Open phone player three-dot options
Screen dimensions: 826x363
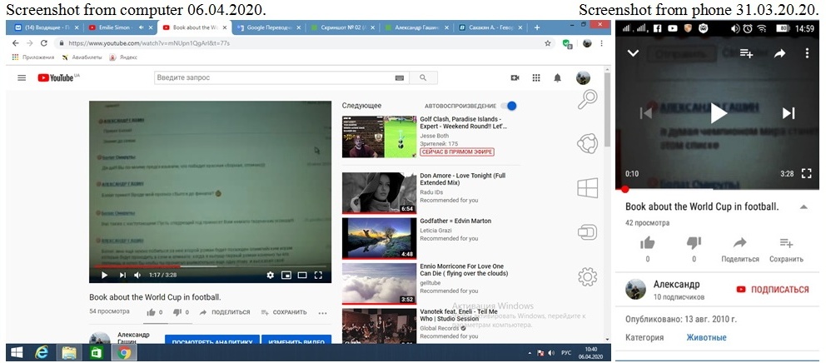pyautogui.click(x=807, y=52)
